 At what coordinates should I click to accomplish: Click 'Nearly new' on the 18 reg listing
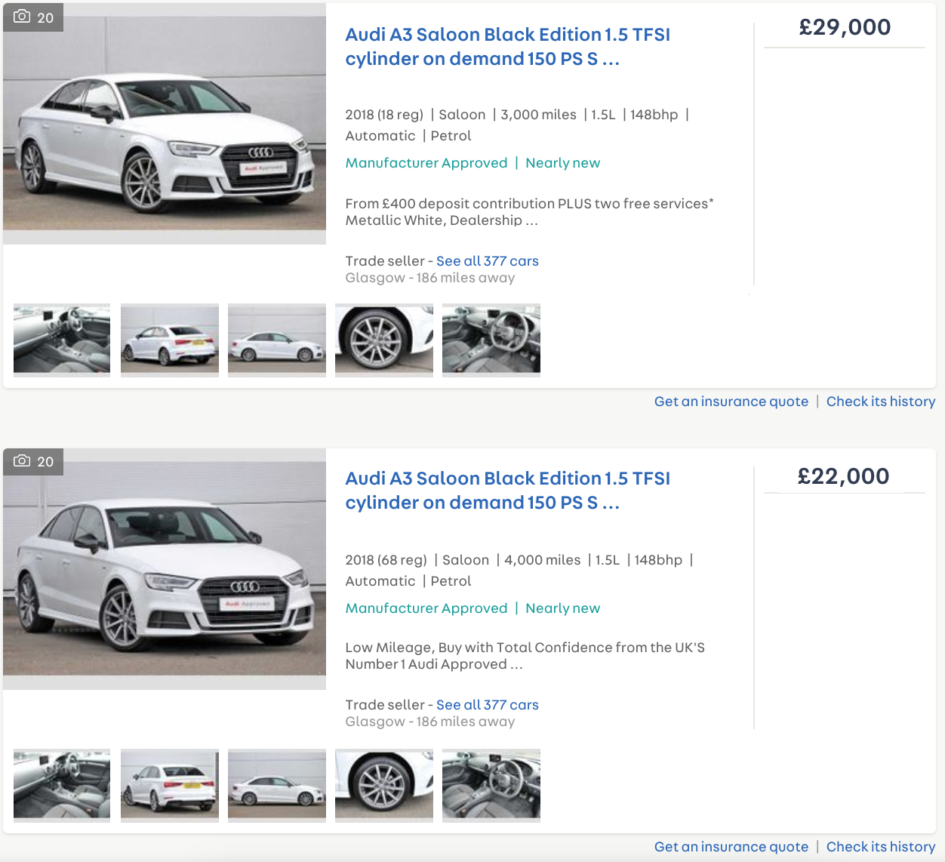tap(563, 163)
